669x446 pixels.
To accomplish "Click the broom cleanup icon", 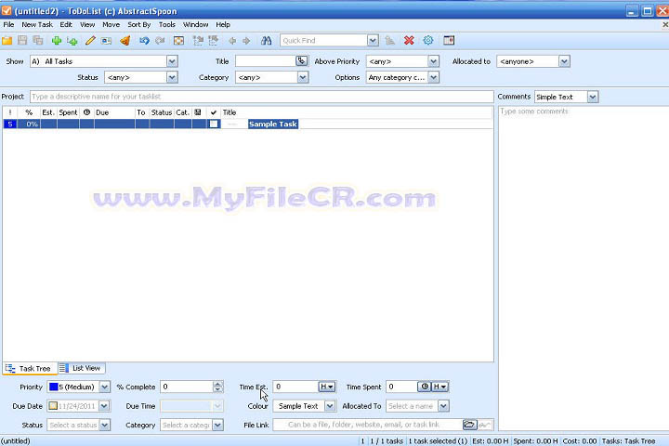I will (x=125, y=41).
